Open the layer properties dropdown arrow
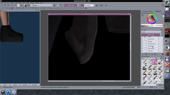The height and width of the screenshot is (95, 170). (x=157, y=54)
